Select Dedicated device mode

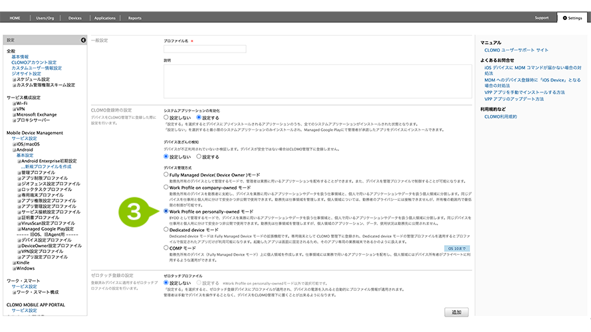click(x=166, y=229)
